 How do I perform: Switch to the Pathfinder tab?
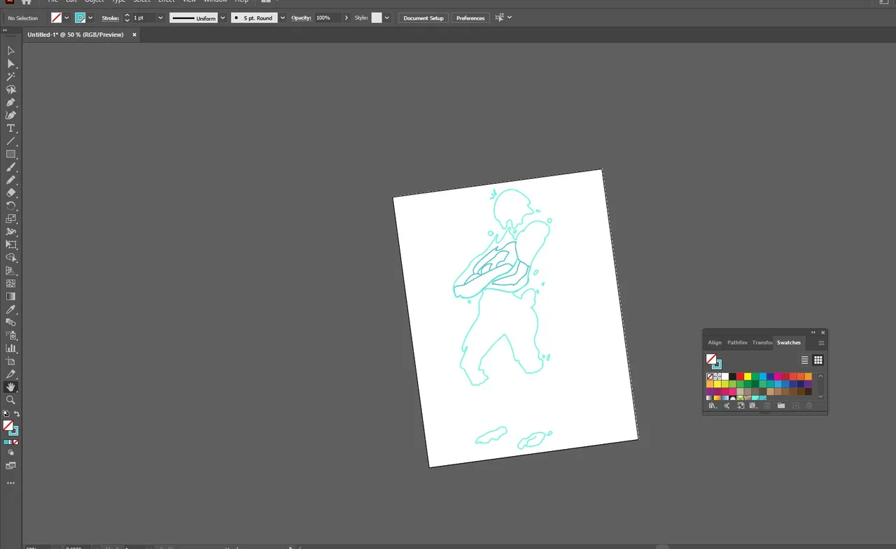tap(737, 343)
